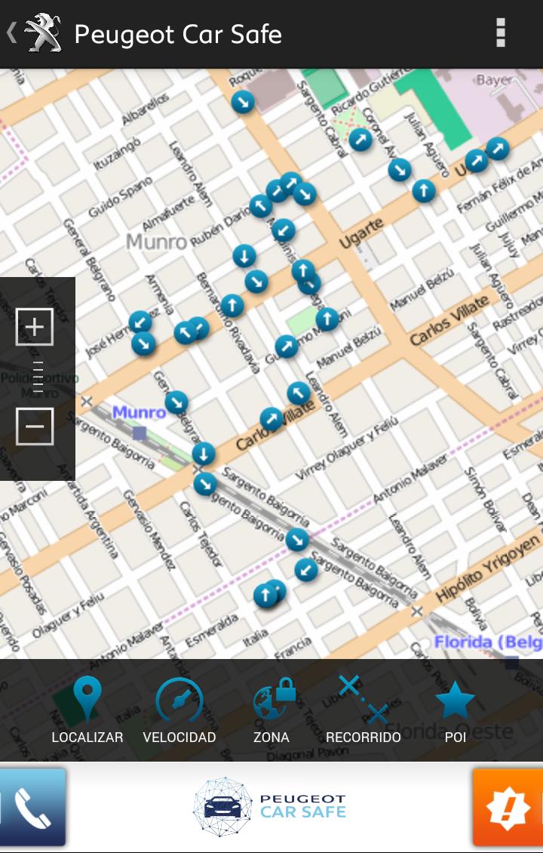543x853 pixels.
Task: Tap the blue phone call button
Action: [32, 807]
